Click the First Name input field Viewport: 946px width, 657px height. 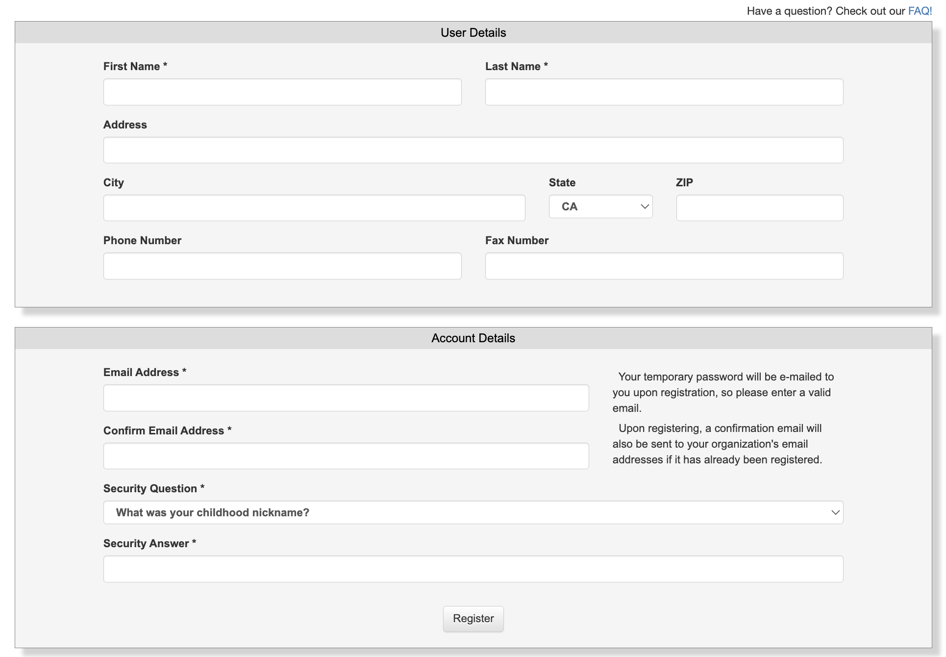282,92
